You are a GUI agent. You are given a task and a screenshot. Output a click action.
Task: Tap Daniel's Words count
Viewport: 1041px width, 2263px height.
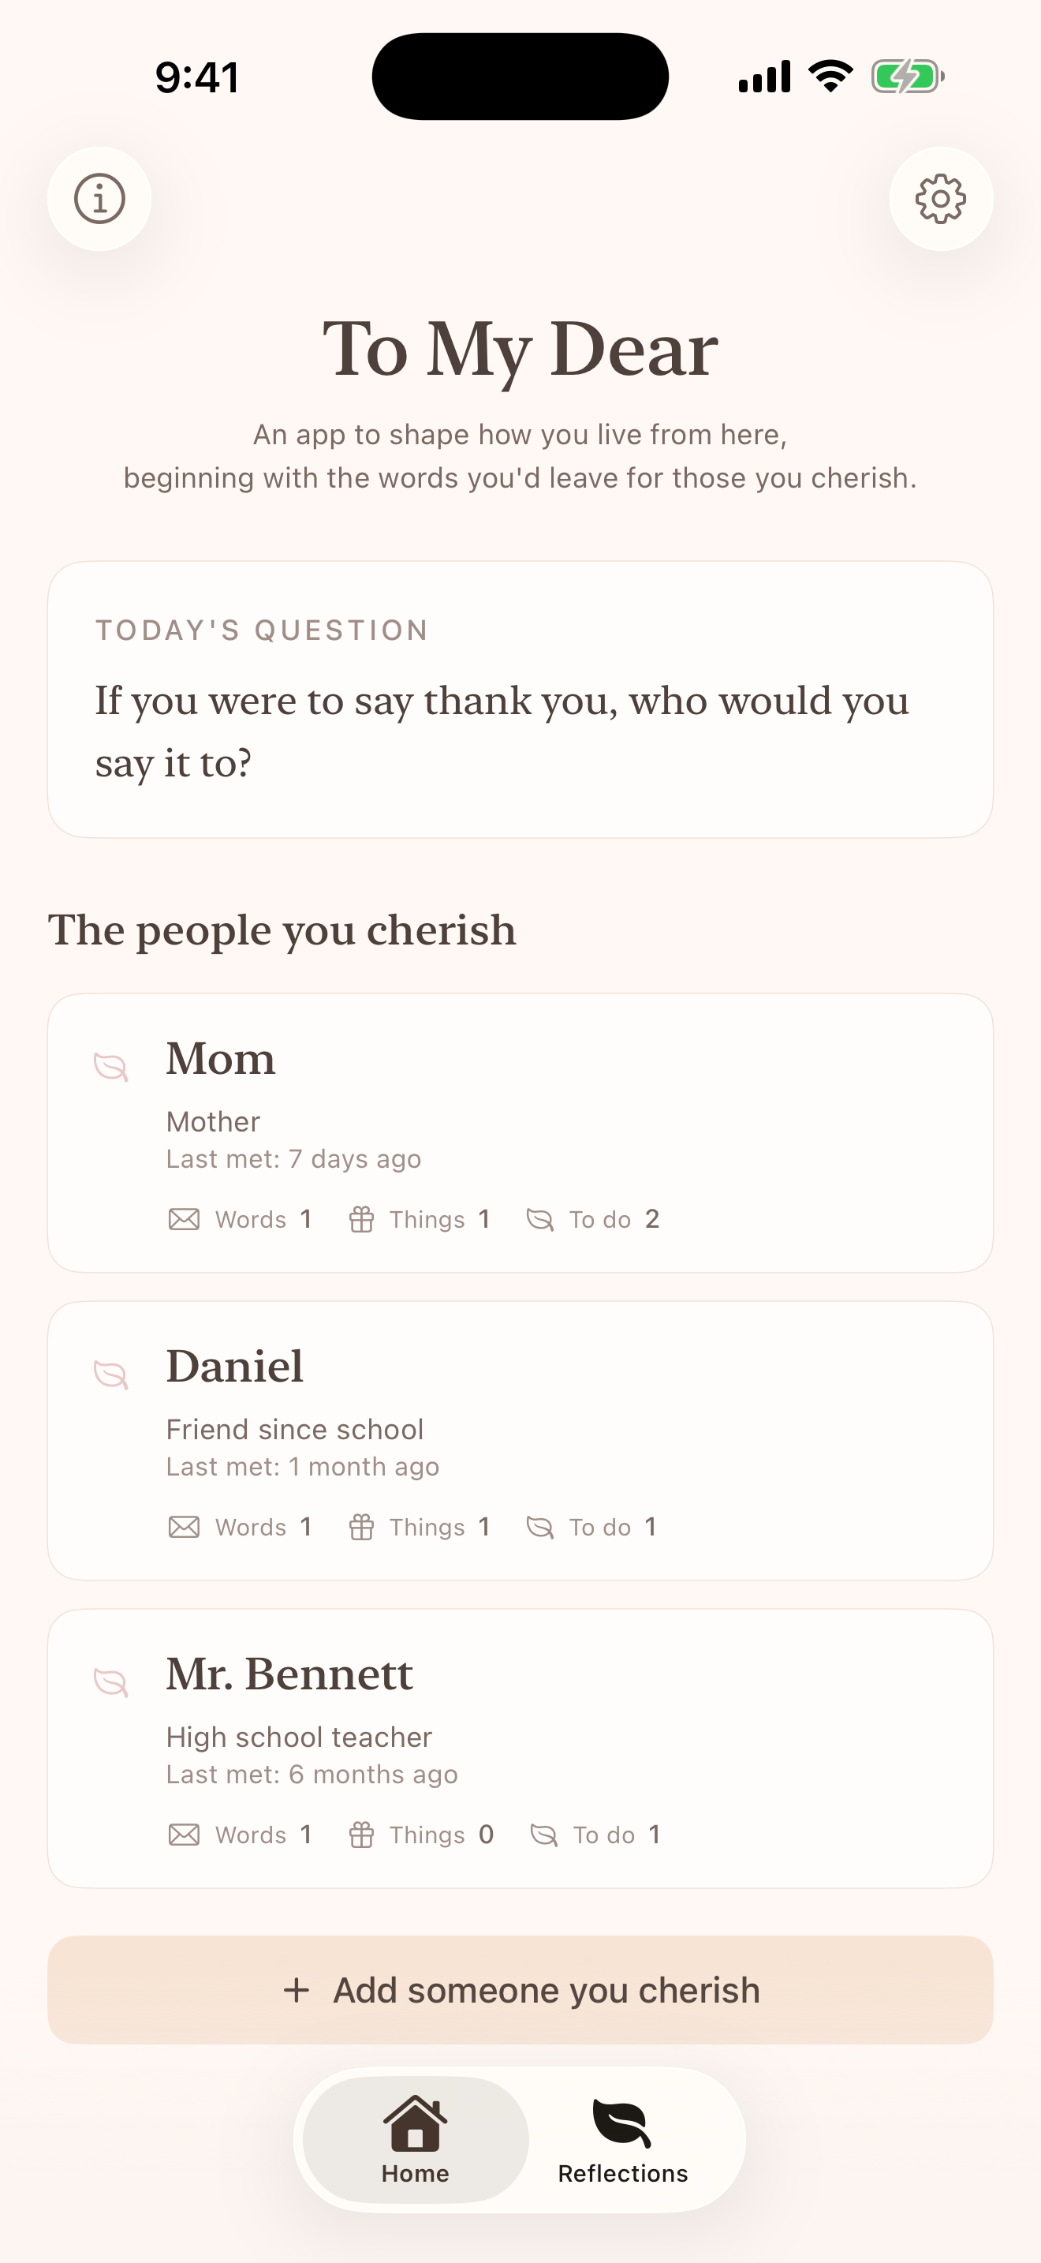[x=305, y=1527]
